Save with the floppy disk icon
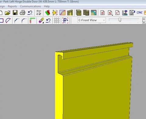Image resolution: width=146 pixels, height=119 pixels. click(15, 13)
